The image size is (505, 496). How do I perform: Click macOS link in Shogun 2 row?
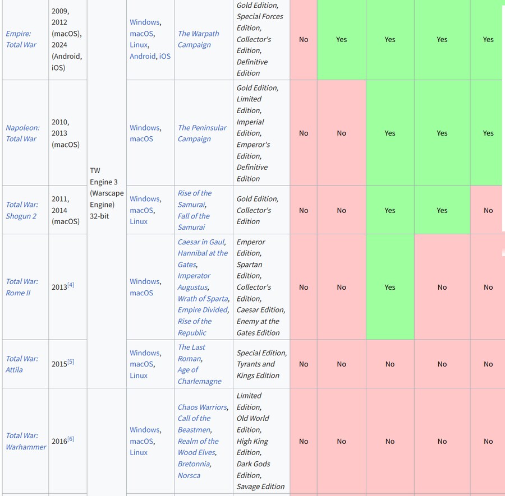coord(141,210)
